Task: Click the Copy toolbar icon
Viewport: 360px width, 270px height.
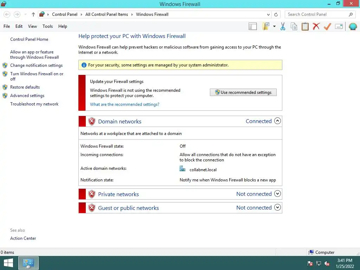Action: 294,26
